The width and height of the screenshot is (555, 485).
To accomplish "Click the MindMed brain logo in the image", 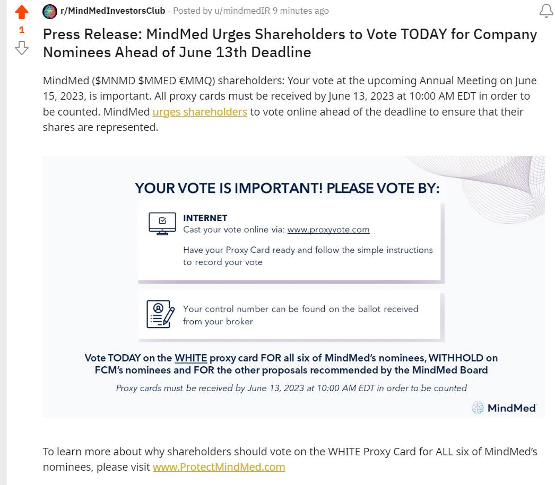I will (x=478, y=407).
